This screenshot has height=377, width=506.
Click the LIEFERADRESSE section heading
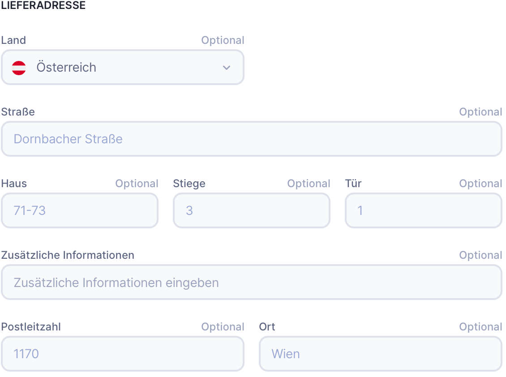pyautogui.click(x=43, y=6)
